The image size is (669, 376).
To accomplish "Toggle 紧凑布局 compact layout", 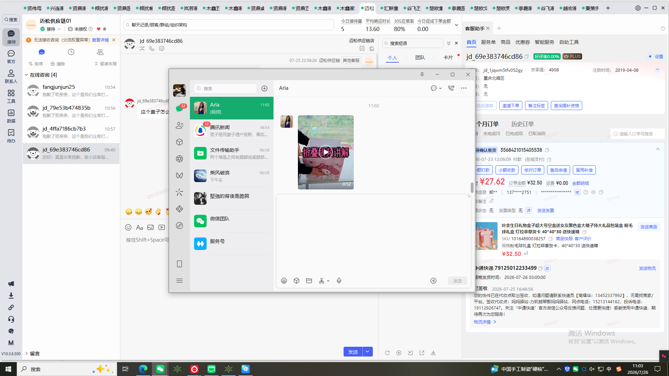I will 106,64.
